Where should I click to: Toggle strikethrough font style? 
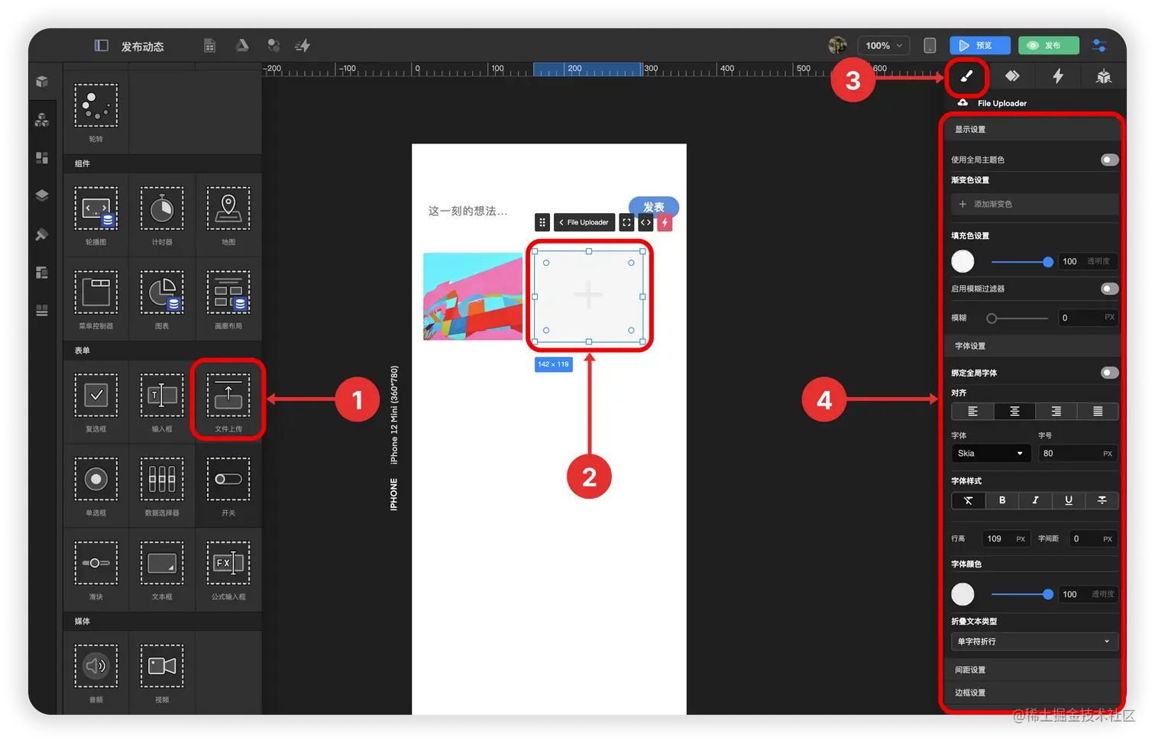tap(1102, 500)
